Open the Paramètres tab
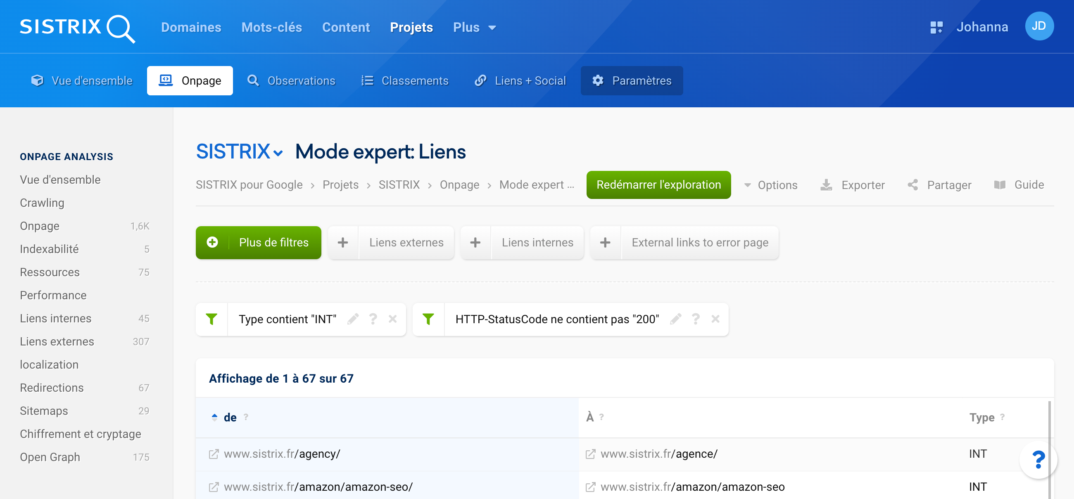Viewport: 1074px width, 499px height. click(632, 81)
